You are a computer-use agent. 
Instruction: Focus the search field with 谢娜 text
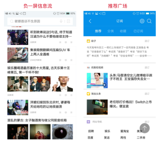pos(40,21)
